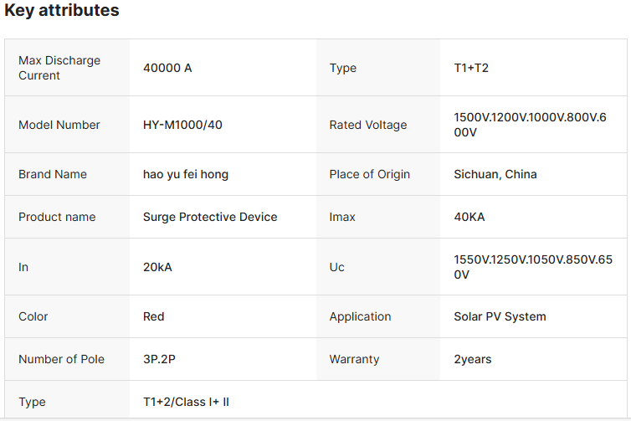The image size is (631, 421).
Task: Click the 20kA value cell
Action: pyautogui.click(x=157, y=267)
